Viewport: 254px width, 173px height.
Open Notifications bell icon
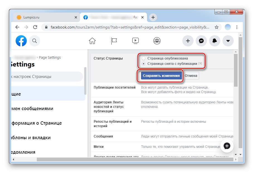pyautogui.click(x=215, y=41)
